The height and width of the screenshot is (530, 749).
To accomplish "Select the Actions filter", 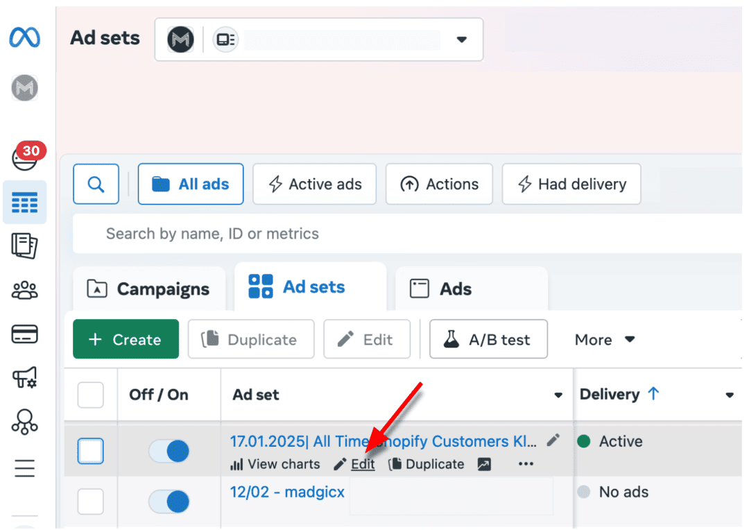I will [439, 184].
